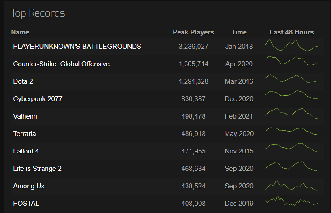Click the Peak Players column header

click(x=193, y=32)
